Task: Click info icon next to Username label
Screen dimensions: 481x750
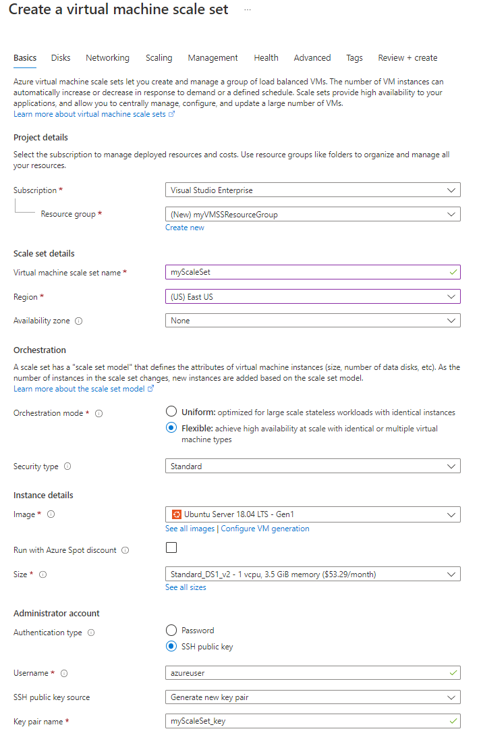Action: 65,673
